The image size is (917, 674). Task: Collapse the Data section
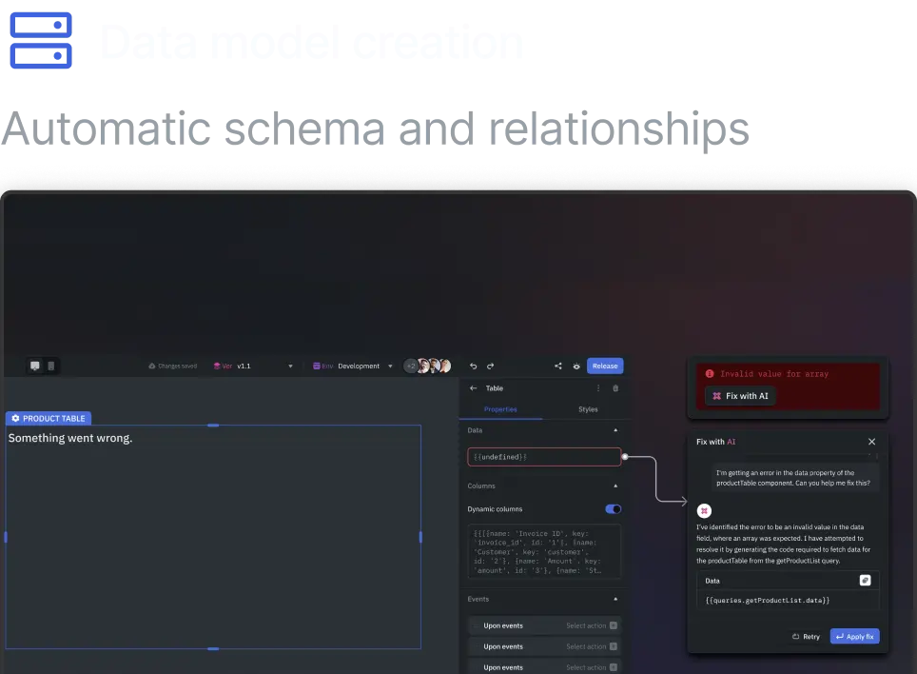(615, 430)
